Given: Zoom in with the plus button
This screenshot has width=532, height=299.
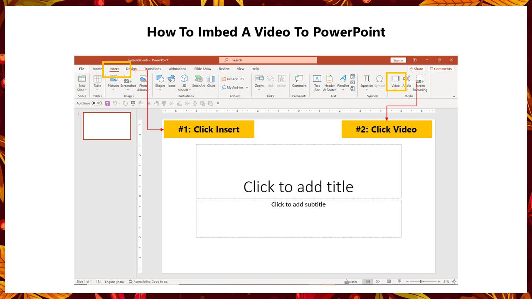Looking at the screenshot, I should tap(438, 282).
